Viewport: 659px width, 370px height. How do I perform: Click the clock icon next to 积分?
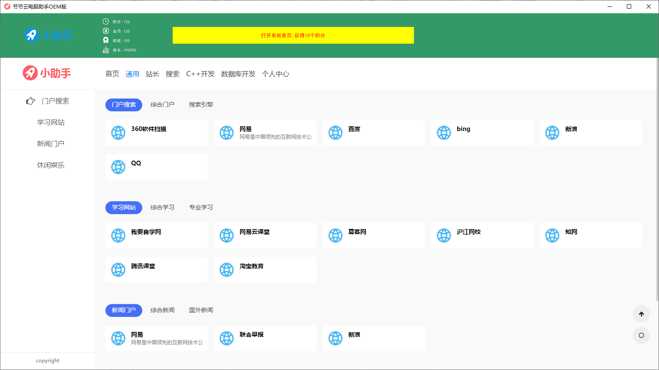pos(106,21)
